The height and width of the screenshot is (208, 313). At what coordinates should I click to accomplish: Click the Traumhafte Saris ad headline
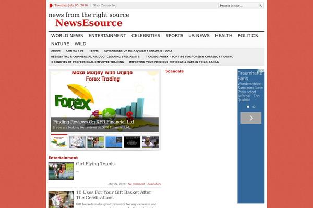pos(250,76)
